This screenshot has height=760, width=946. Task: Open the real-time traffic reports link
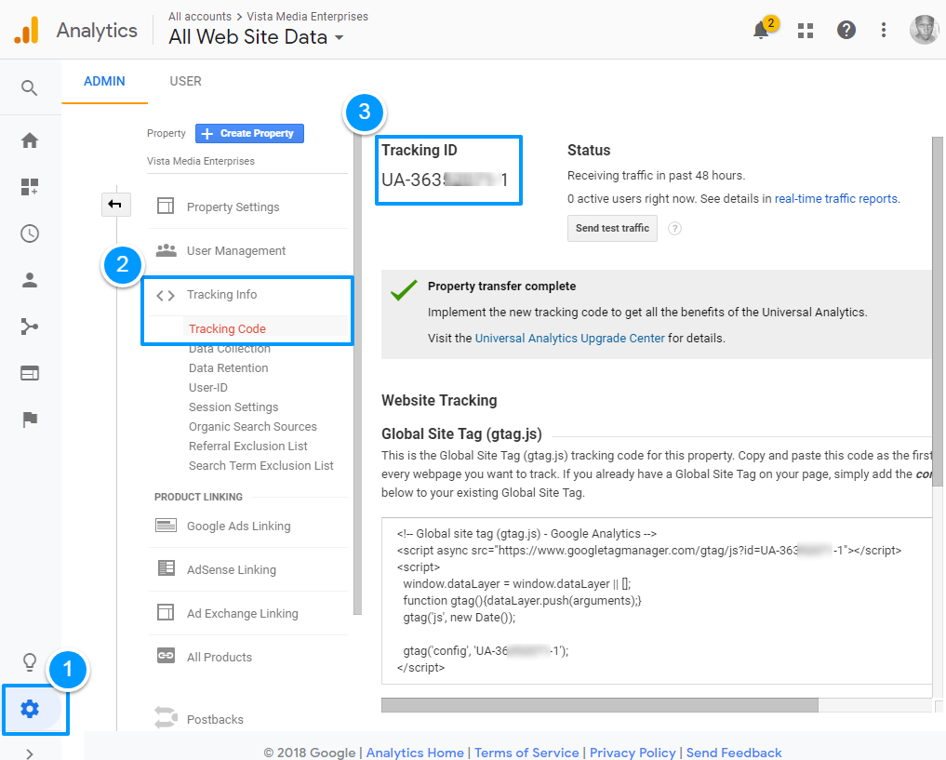836,198
